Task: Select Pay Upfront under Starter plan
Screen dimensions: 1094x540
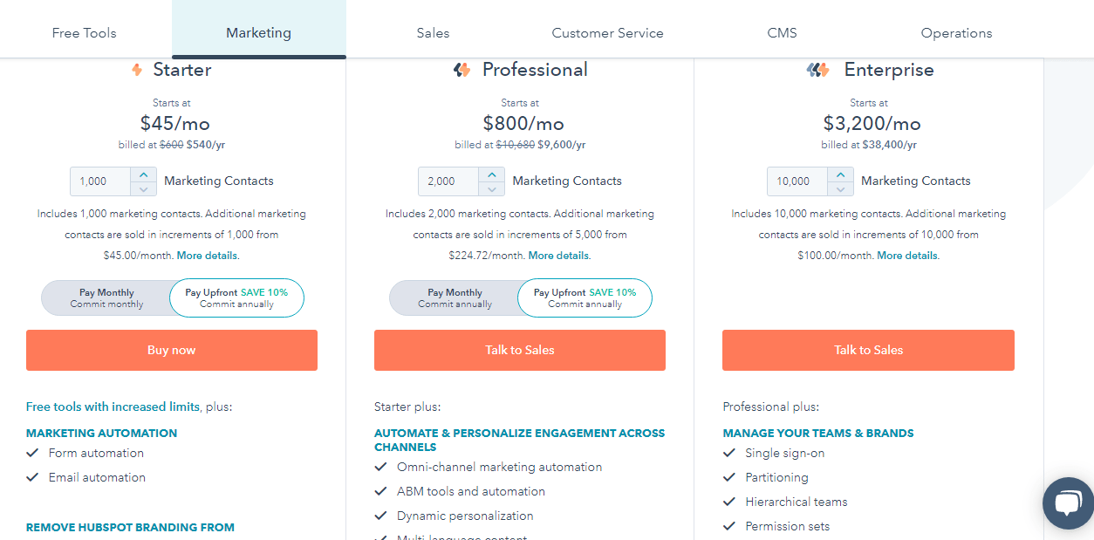Action: coord(236,298)
